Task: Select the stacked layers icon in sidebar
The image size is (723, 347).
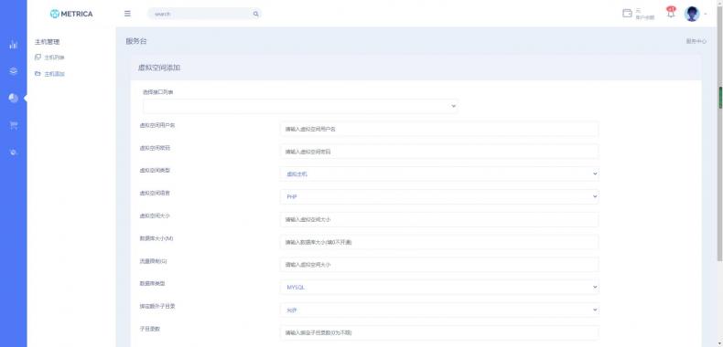Action: tap(14, 71)
